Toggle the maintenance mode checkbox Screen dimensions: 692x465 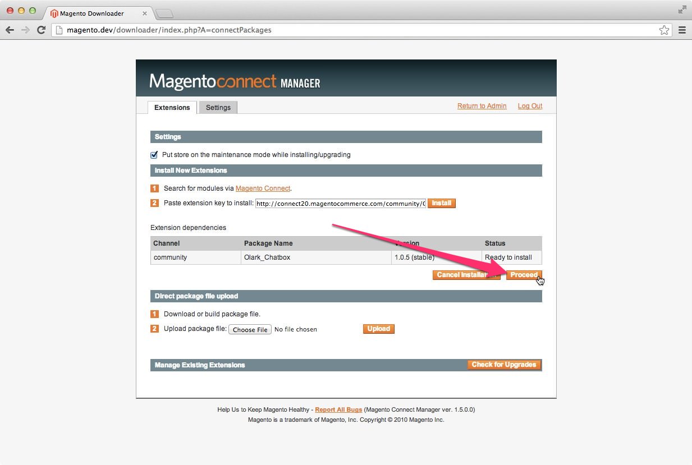tap(154, 155)
